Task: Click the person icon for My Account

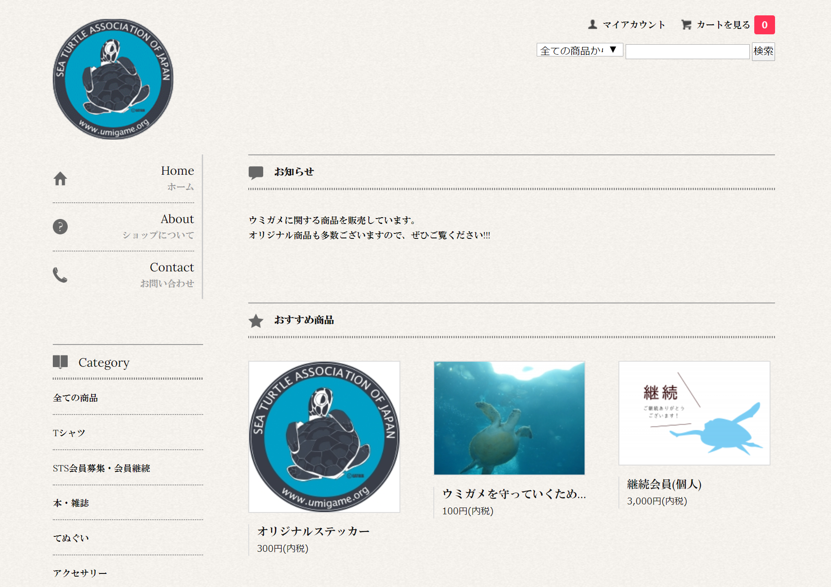Action: coord(593,24)
